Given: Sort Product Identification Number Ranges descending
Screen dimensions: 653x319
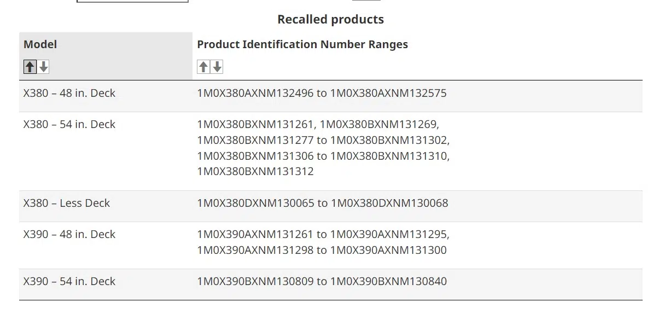Looking at the screenshot, I should coord(217,67).
